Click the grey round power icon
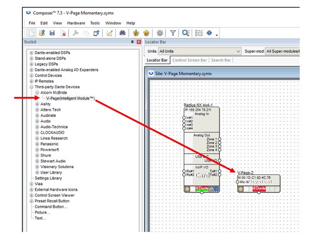 coord(160,33)
